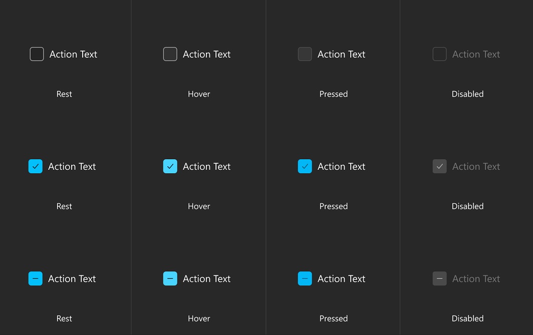Toggle the checked Pressed state checkbox
The height and width of the screenshot is (335, 533).
click(305, 166)
